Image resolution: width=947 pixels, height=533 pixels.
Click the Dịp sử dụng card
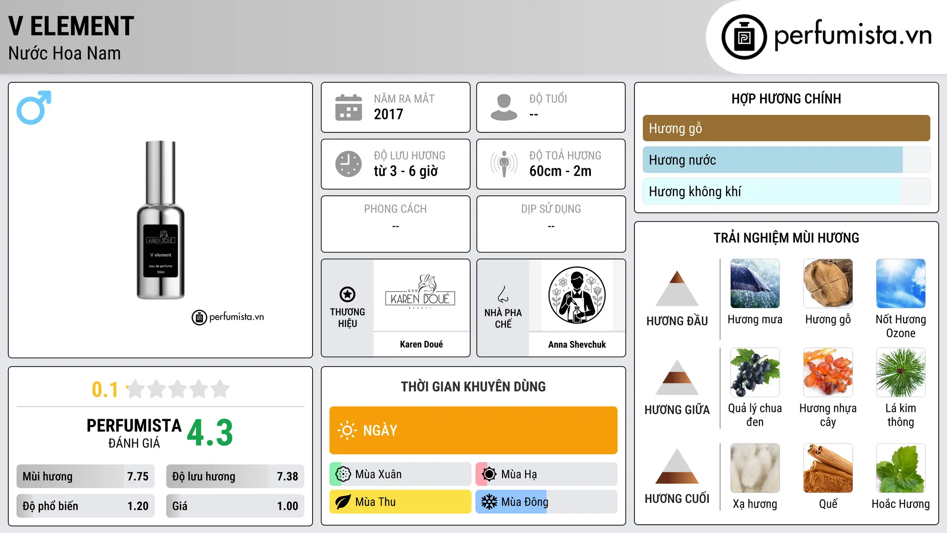(551, 224)
